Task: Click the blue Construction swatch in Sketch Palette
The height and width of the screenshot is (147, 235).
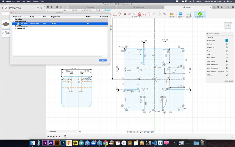Action: pos(227,40)
